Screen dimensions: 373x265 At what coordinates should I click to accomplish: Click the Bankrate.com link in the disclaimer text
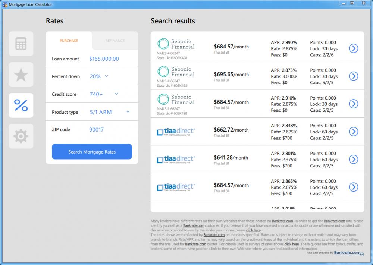[283, 221]
